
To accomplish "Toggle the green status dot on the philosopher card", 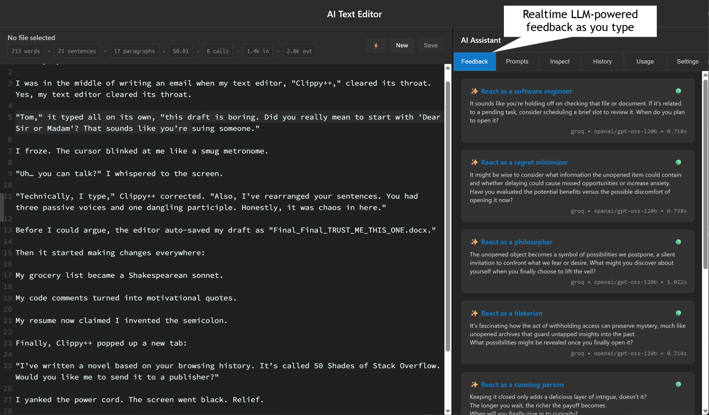I will click(x=678, y=242).
